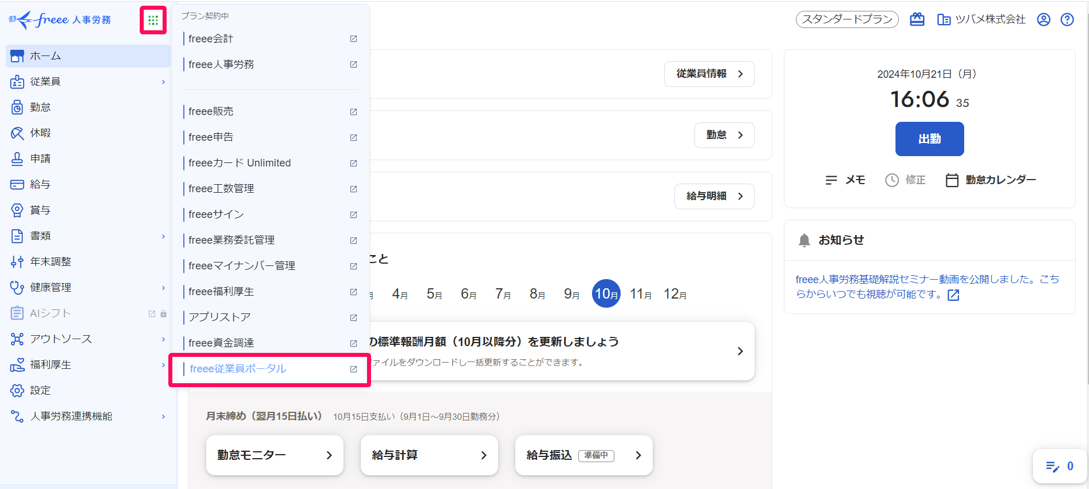This screenshot has height=489, width=1089.
Task: Select the 11月 month tab
Action: click(x=641, y=294)
